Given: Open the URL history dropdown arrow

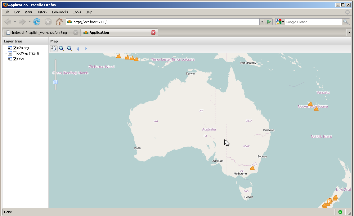Looking at the screenshot, I should [262, 22].
